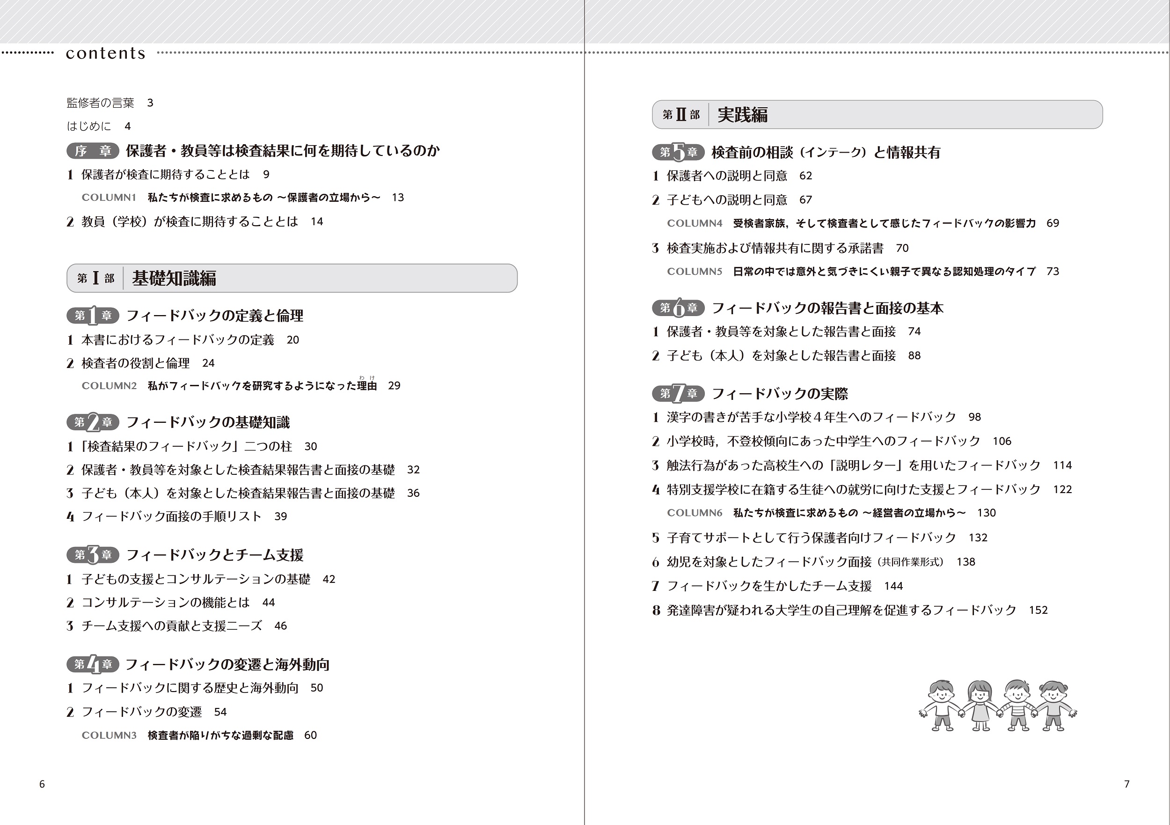Select entry '子どもの支援とコンサルテーションの基礎 42'
The width and height of the screenshot is (1170, 825).
[201, 580]
